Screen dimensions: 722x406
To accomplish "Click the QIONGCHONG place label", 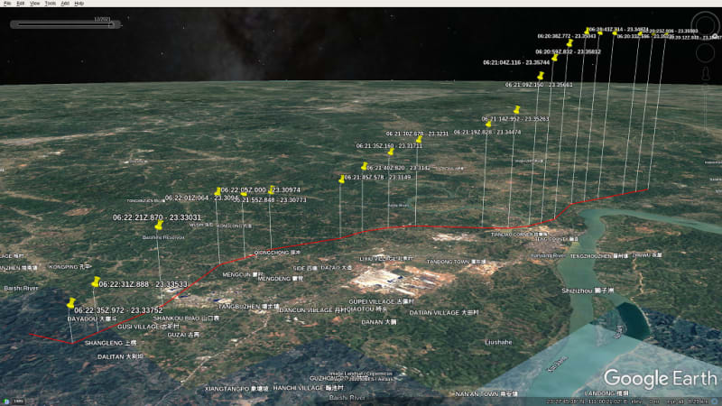I will pos(277,253).
